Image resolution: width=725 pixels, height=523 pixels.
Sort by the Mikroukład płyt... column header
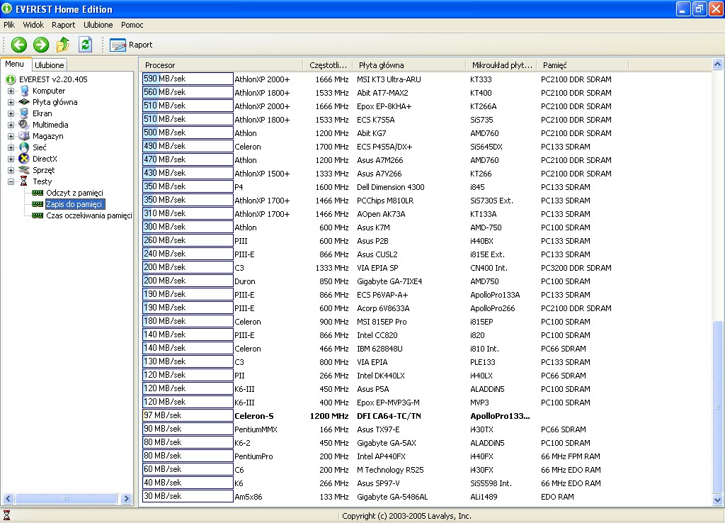pos(502,65)
